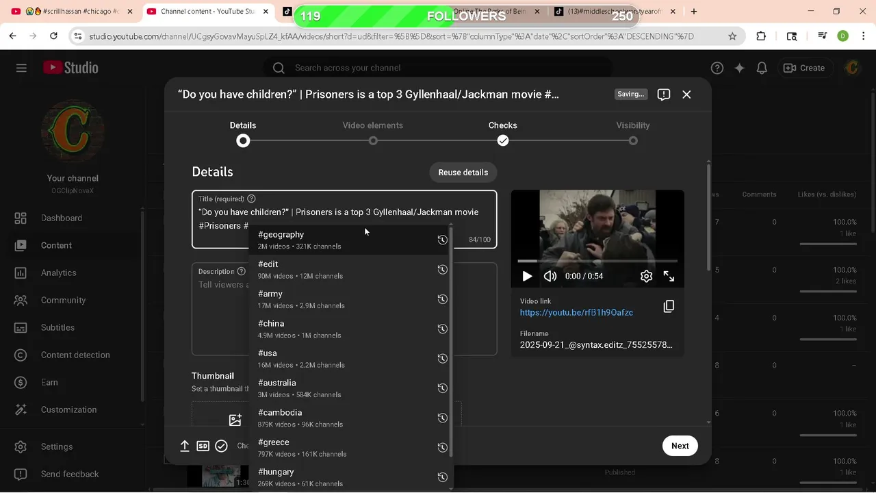Click the Create button
The image size is (876, 493).
[x=804, y=68]
